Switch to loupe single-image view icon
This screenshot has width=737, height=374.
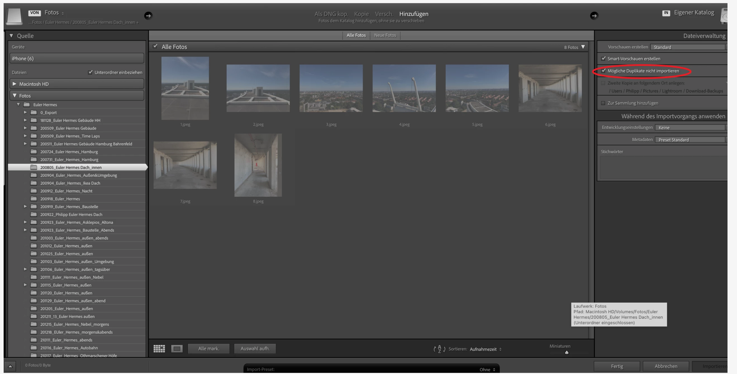(177, 348)
